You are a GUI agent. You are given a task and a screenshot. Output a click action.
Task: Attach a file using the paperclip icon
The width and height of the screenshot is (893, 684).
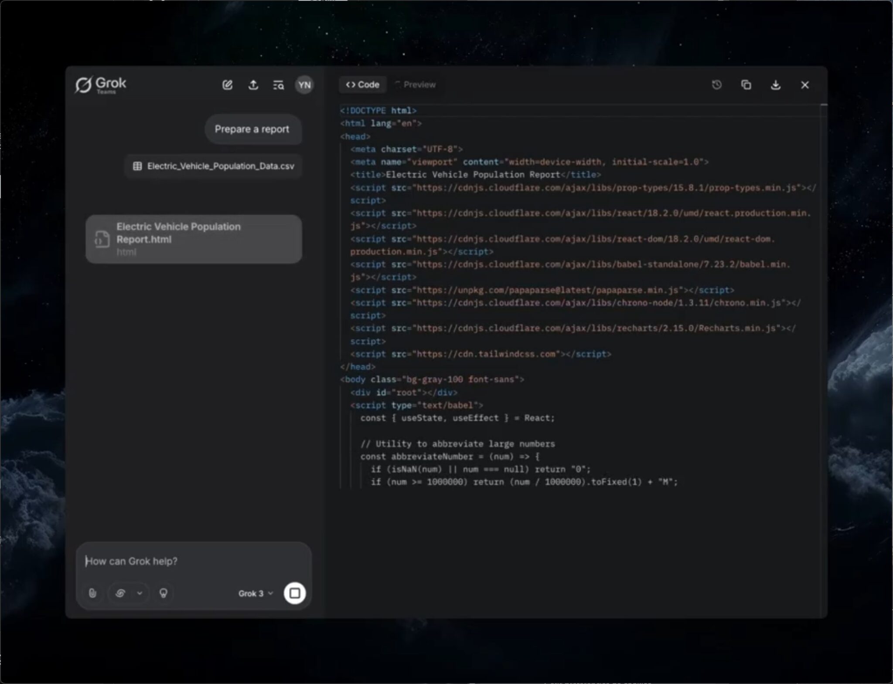tap(93, 593)
